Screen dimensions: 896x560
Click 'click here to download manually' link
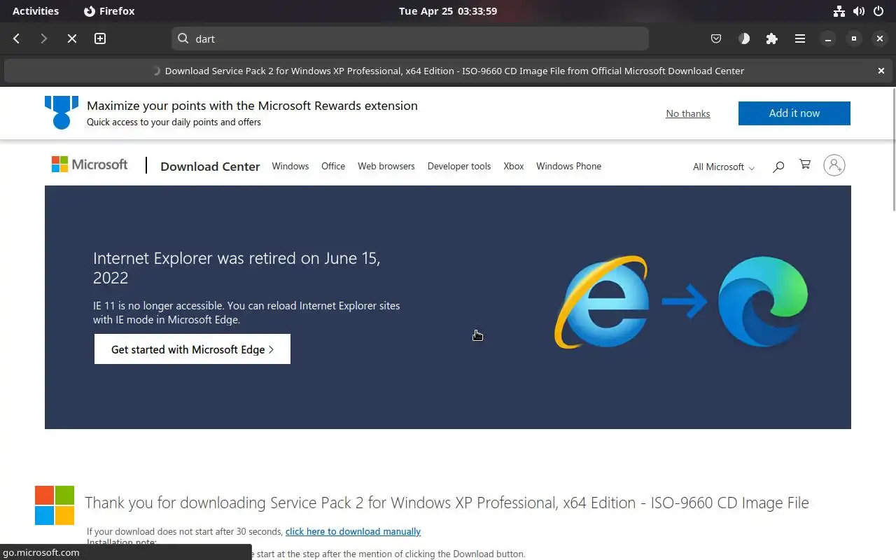[353, 531]
